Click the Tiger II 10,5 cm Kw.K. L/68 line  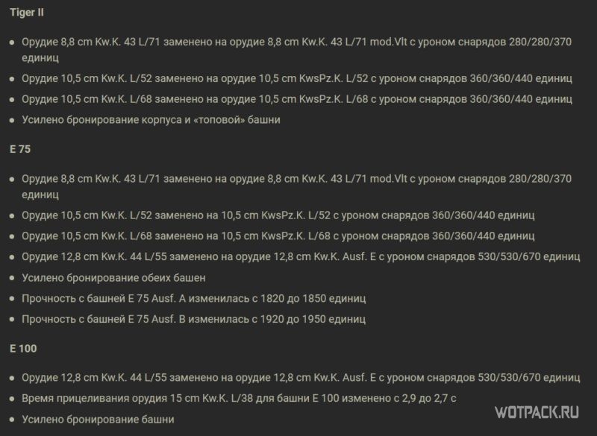point(296,99)
